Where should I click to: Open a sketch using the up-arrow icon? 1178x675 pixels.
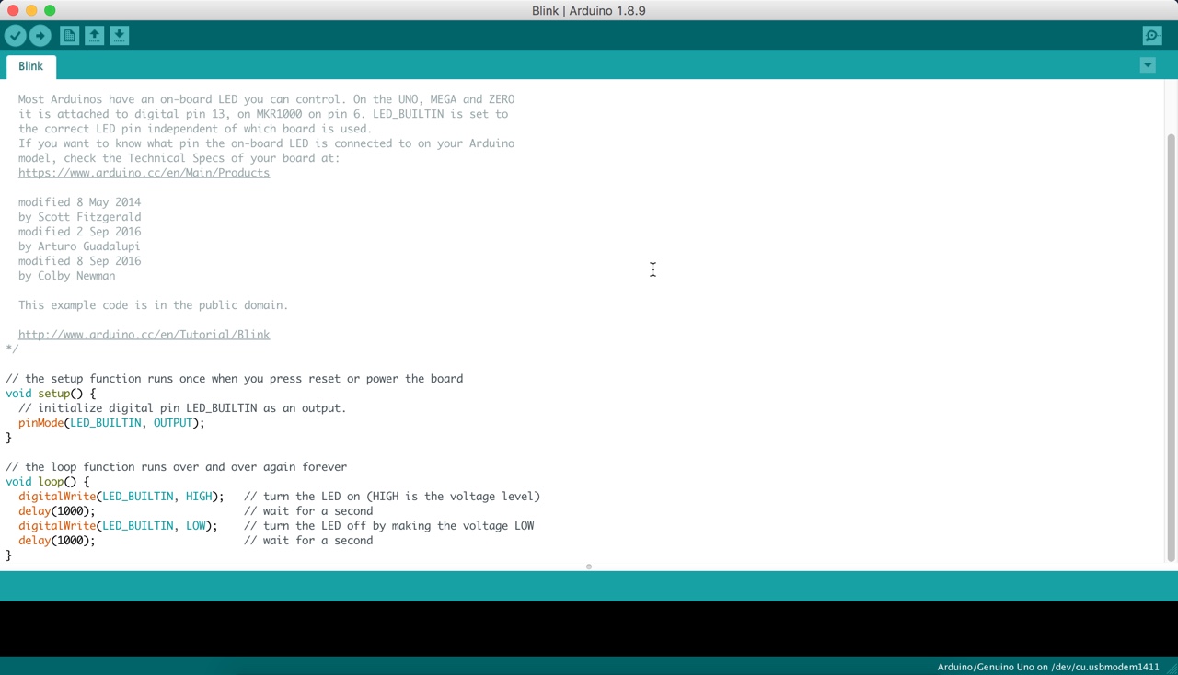coord(94,36)
